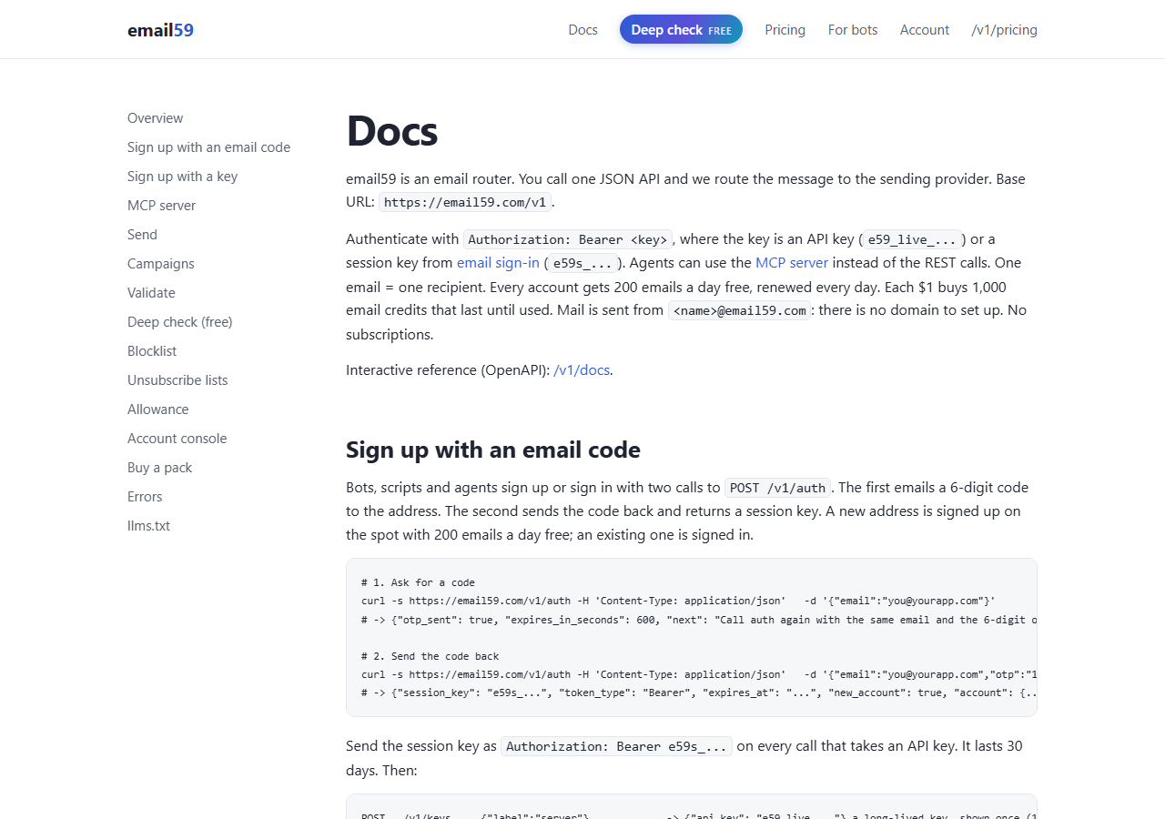Open Campaigns in the sidebar

tap(161, 264)
